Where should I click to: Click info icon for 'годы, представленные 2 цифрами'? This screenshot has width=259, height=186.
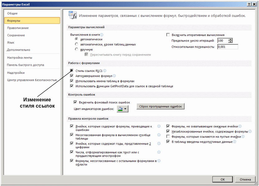tap(159, 144)
